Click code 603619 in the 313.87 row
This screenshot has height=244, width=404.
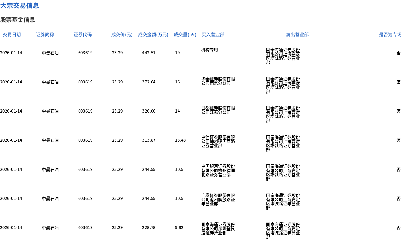point(85,140)
